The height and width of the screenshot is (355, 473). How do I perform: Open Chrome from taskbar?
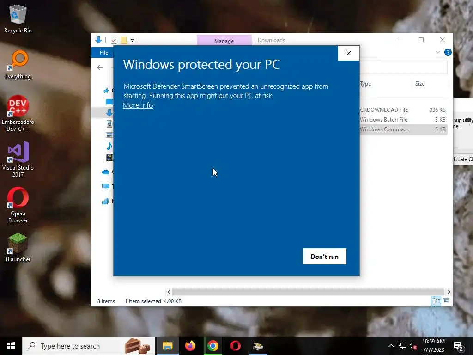tap(212, 346)
